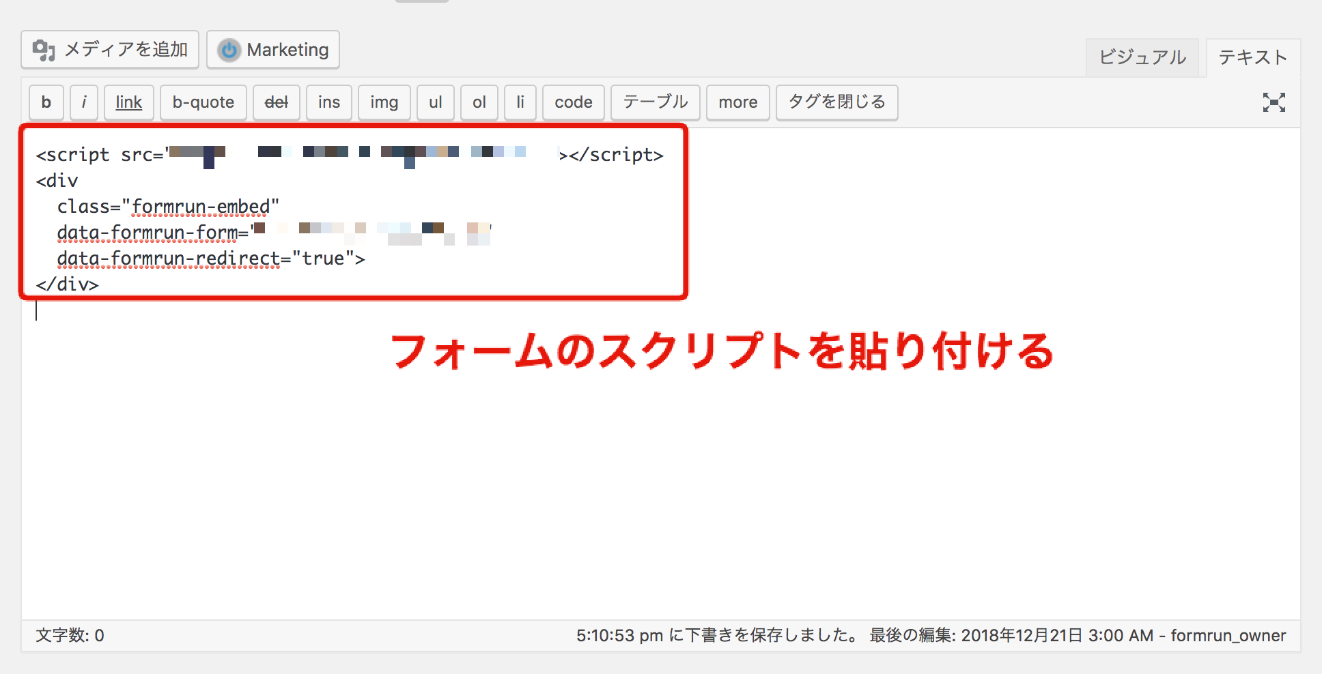The width and height of the screenshot is (1322, 674).
Task: Insert ins tag from toolbar
Action: coord(329,102)
